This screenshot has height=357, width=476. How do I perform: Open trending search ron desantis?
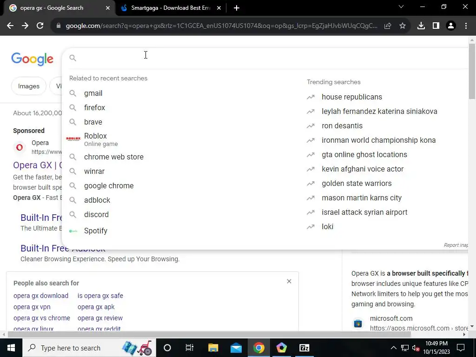[342, 126]
